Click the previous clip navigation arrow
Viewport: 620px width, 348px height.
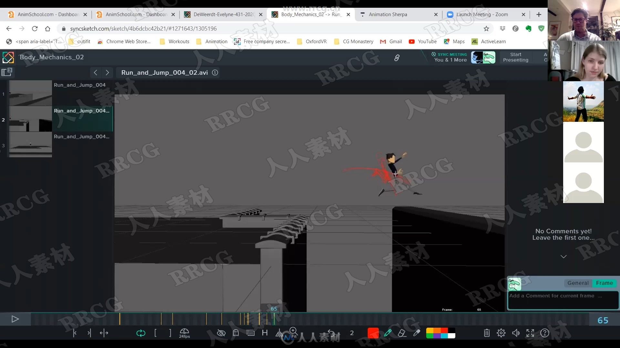pyautogui.click(x=95, y=72)
